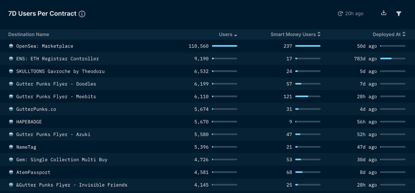The height and width of the screenshot is (193, 415).
Task: Sort by the Deployed At column header
Action: point(389,34)
